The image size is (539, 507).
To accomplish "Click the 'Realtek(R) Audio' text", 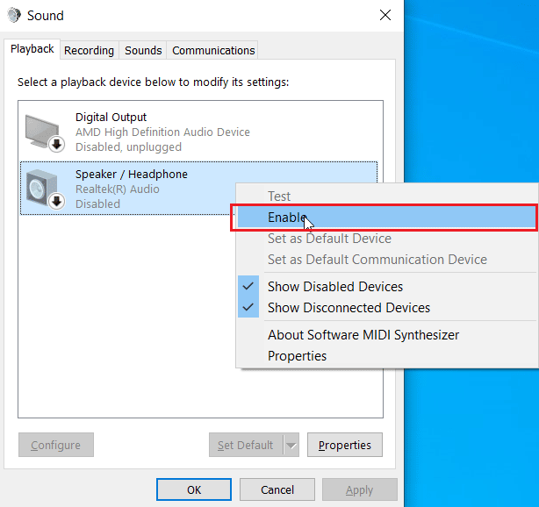I will pyautogui.click(x=118, y=189).
